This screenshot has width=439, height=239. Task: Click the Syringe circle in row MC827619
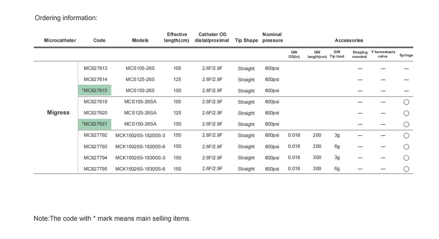(x=406, y=102)
